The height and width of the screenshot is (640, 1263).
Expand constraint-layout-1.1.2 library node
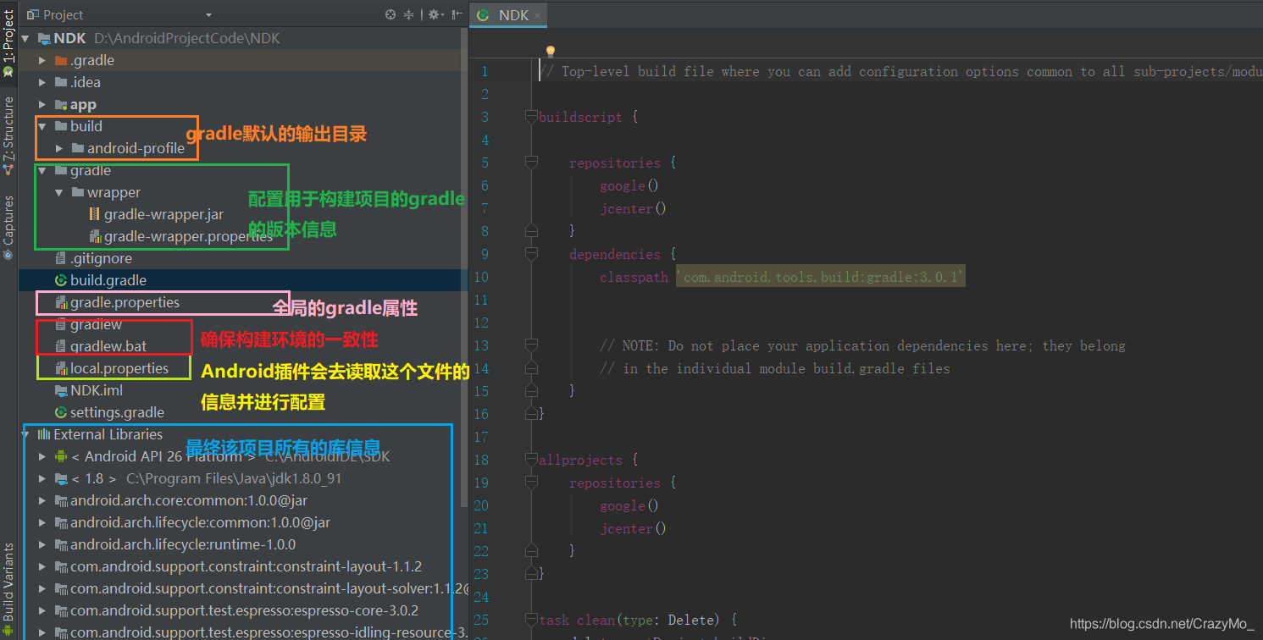(x=42, y=566)
